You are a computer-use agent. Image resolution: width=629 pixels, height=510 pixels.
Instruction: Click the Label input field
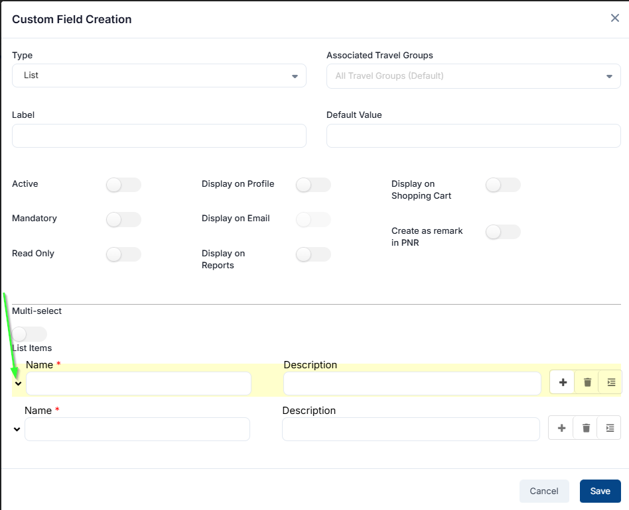coord(159,136)
